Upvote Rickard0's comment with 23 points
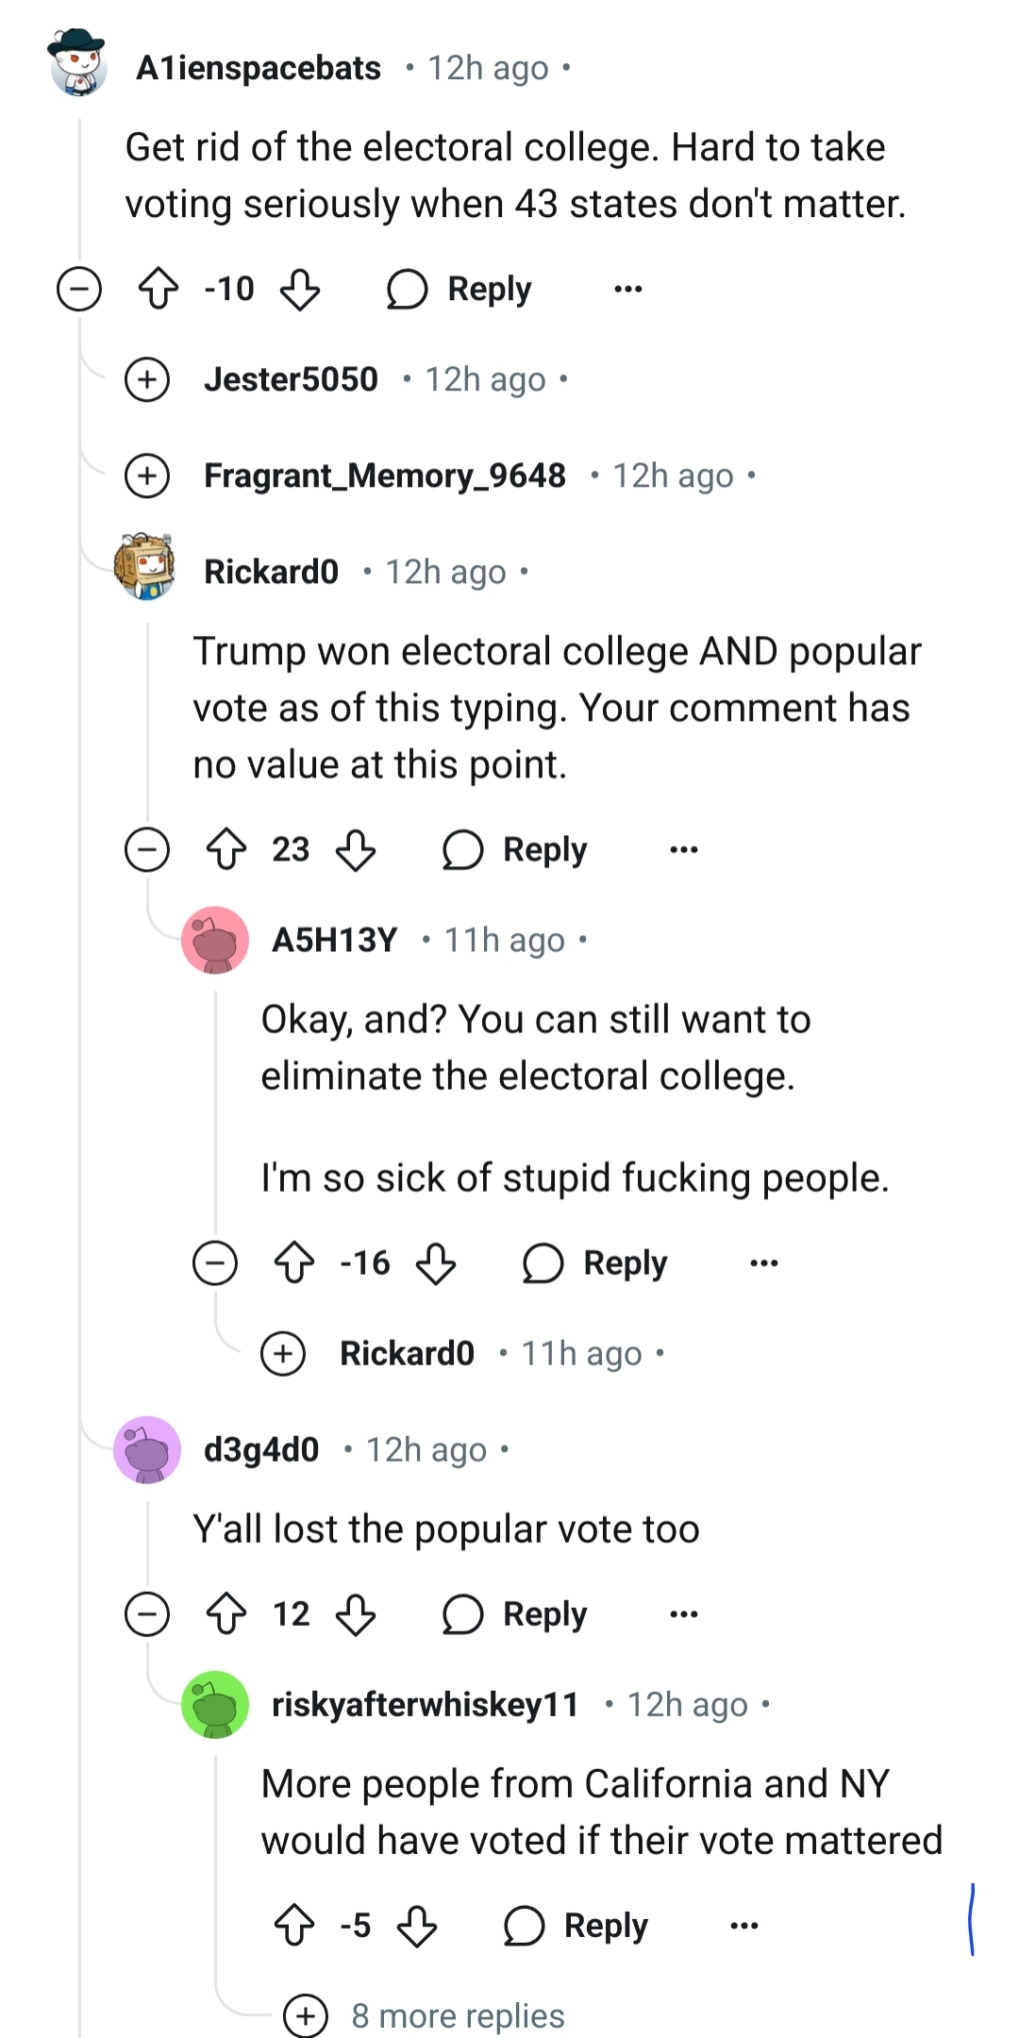The image size is (1019, 2038). (x=226, y=849)
